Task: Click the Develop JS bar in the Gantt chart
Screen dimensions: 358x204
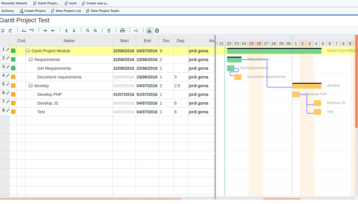Action: coord(318,103)
